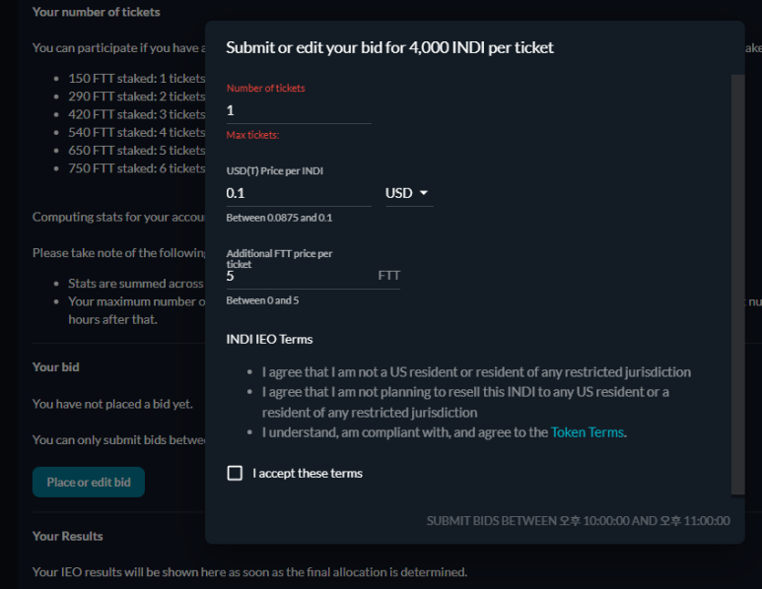This screenshot has height=589, width=762.
Task: Click the dialog's vertical scrollbar
Action: (737, 285)
